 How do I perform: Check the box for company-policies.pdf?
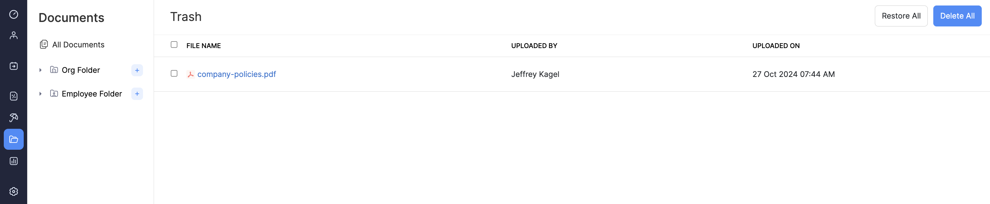(x=174, y=73)
